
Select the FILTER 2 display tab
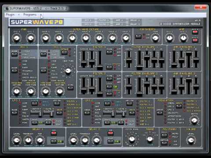click(104, 24)
